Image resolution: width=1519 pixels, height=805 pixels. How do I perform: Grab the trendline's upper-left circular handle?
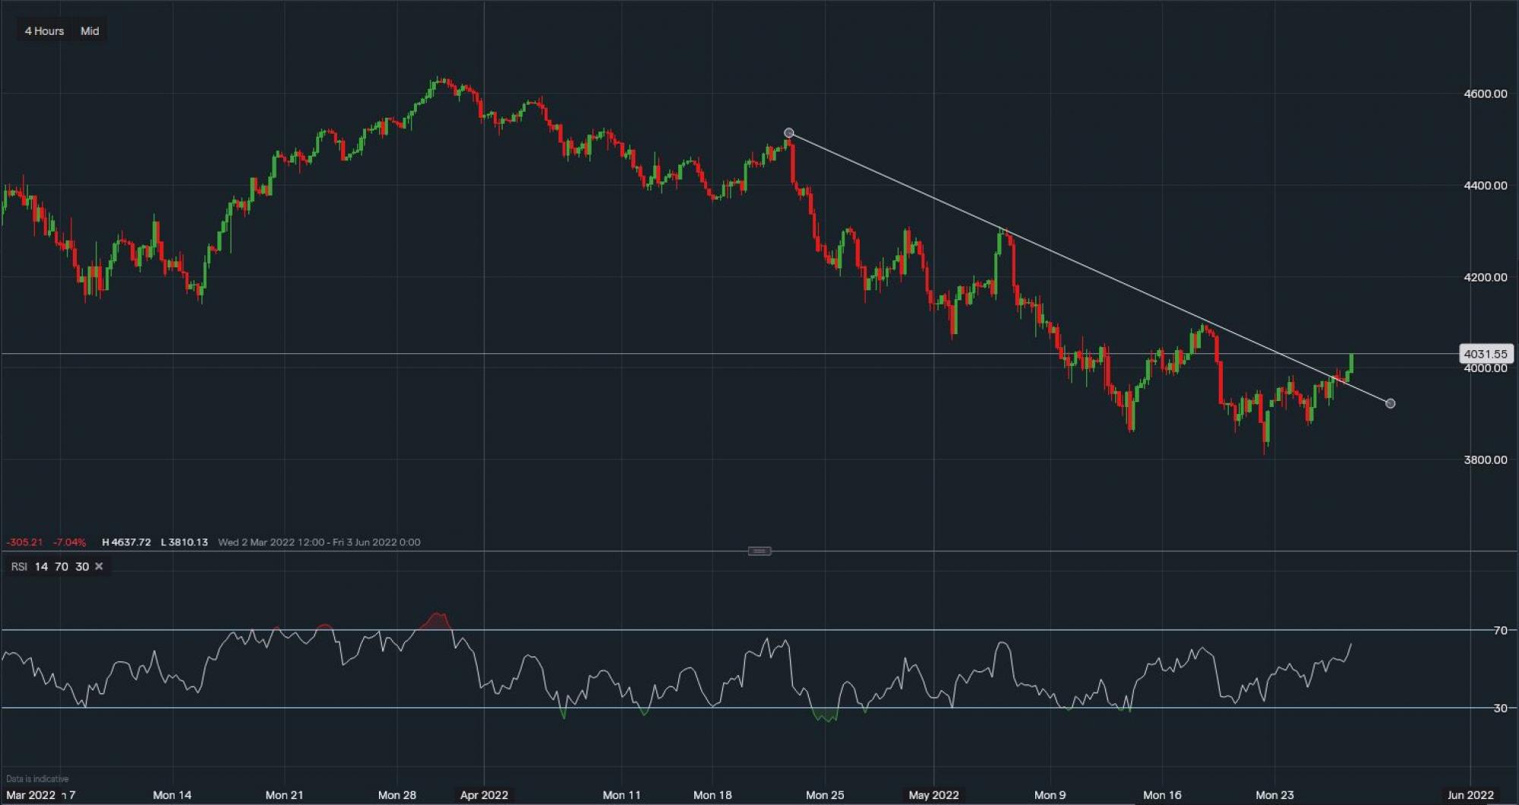788,133
